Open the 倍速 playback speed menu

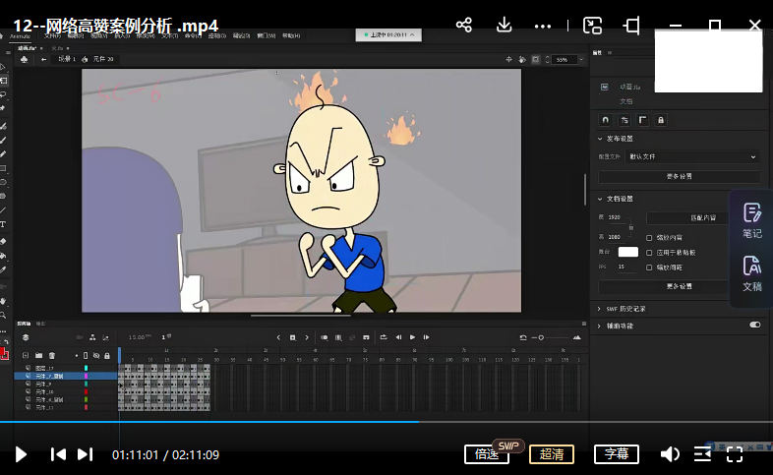pos(486,454)
